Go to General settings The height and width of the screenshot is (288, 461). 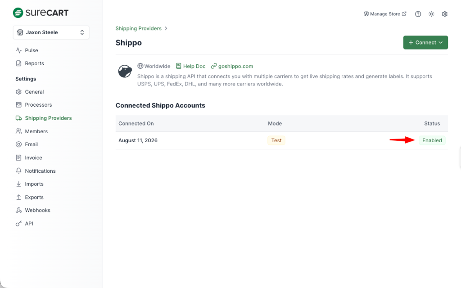[x=34, y=92]
